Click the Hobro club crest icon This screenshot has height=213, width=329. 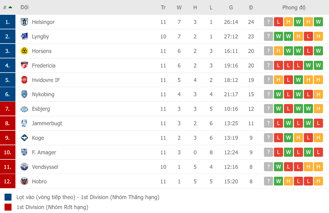(24, 181)
